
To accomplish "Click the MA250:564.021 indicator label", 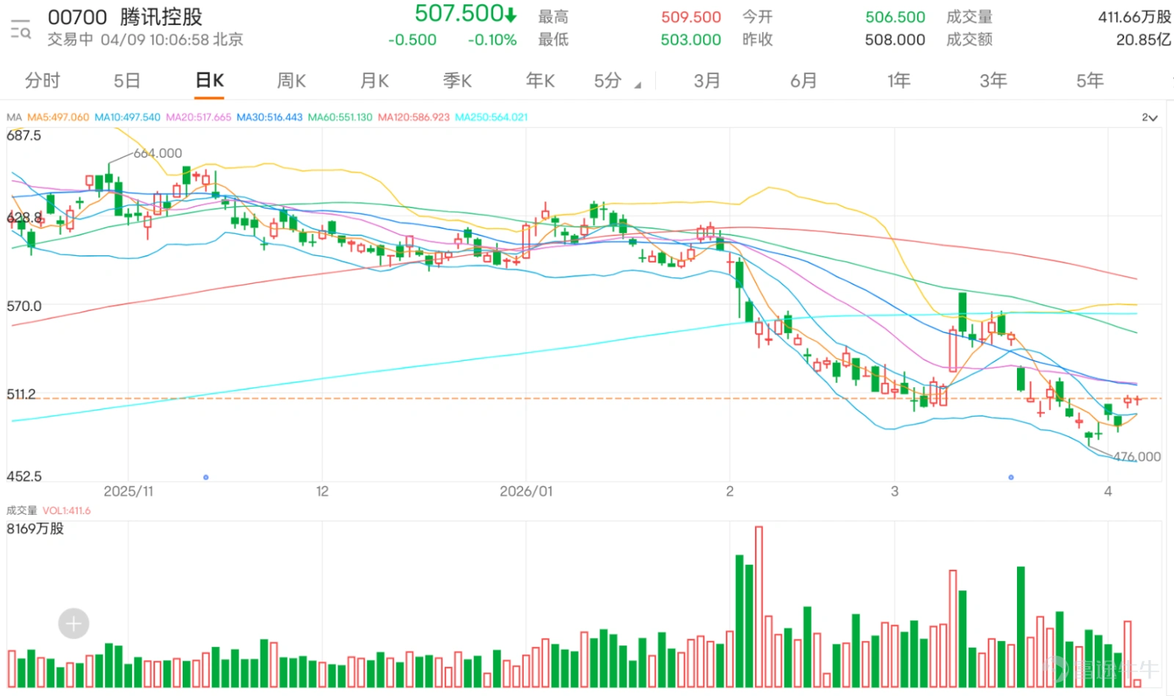I will [492, 117].
